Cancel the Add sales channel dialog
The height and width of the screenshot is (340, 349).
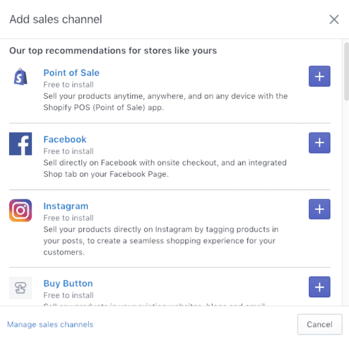tap(320, 324)
